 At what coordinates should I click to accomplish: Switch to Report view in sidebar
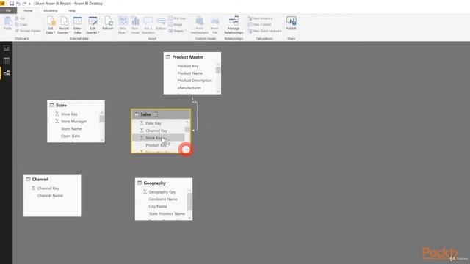[7, 48]
